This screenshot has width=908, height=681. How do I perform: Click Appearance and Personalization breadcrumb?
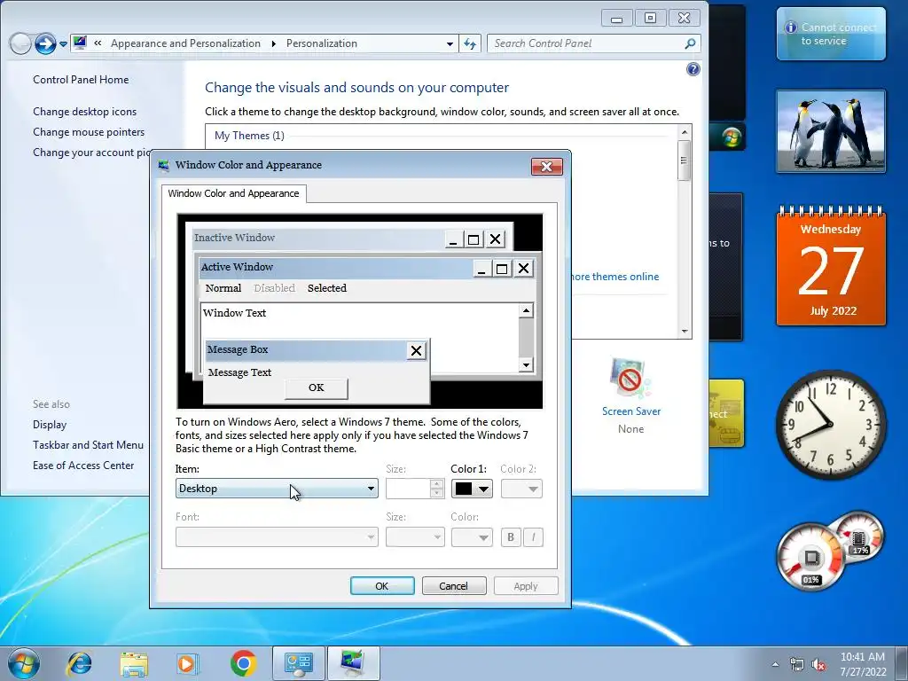pyautogui.click(x=185, y=43)
